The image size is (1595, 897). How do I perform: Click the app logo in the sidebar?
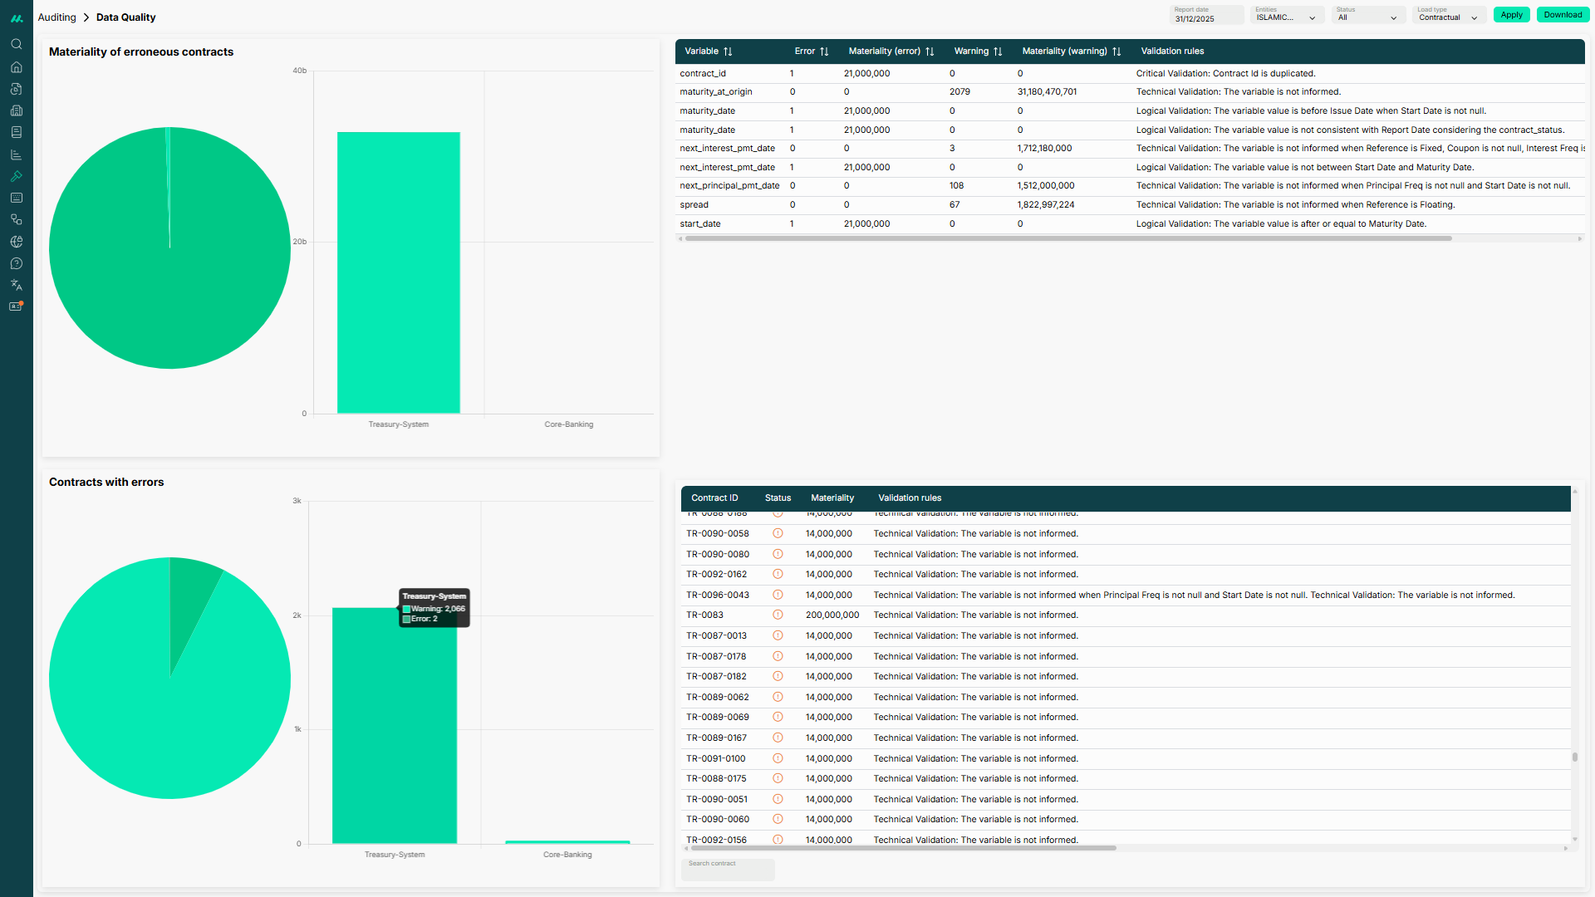[x=17, y=17]
